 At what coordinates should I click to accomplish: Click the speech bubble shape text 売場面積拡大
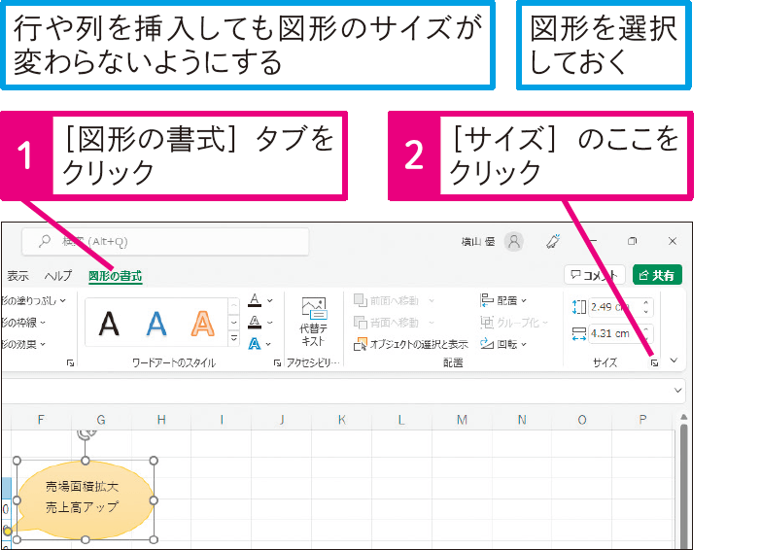(x=82, y=487)
